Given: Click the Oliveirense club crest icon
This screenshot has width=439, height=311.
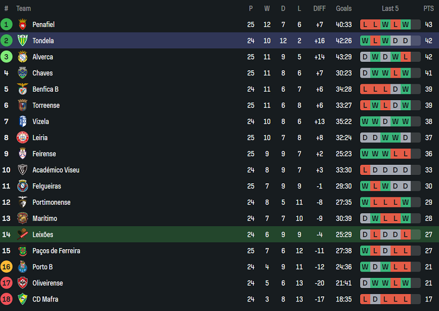Looking at the screenshot, I should (x=23, y=283).
